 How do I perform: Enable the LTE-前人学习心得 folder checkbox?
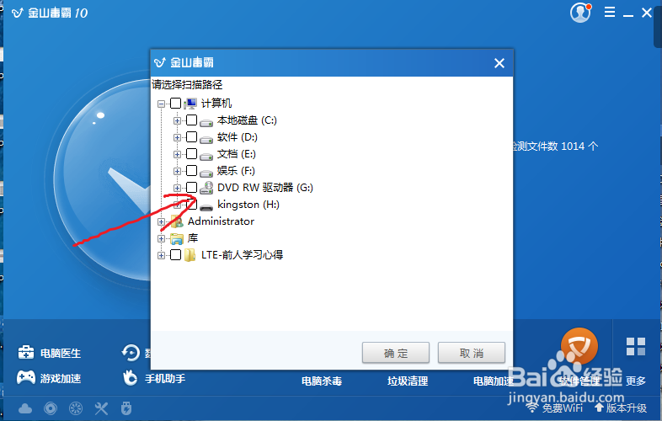(176, 254)
